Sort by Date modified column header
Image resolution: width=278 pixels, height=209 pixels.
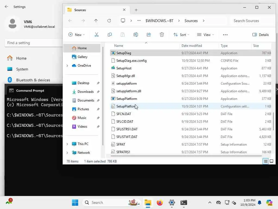199,46
